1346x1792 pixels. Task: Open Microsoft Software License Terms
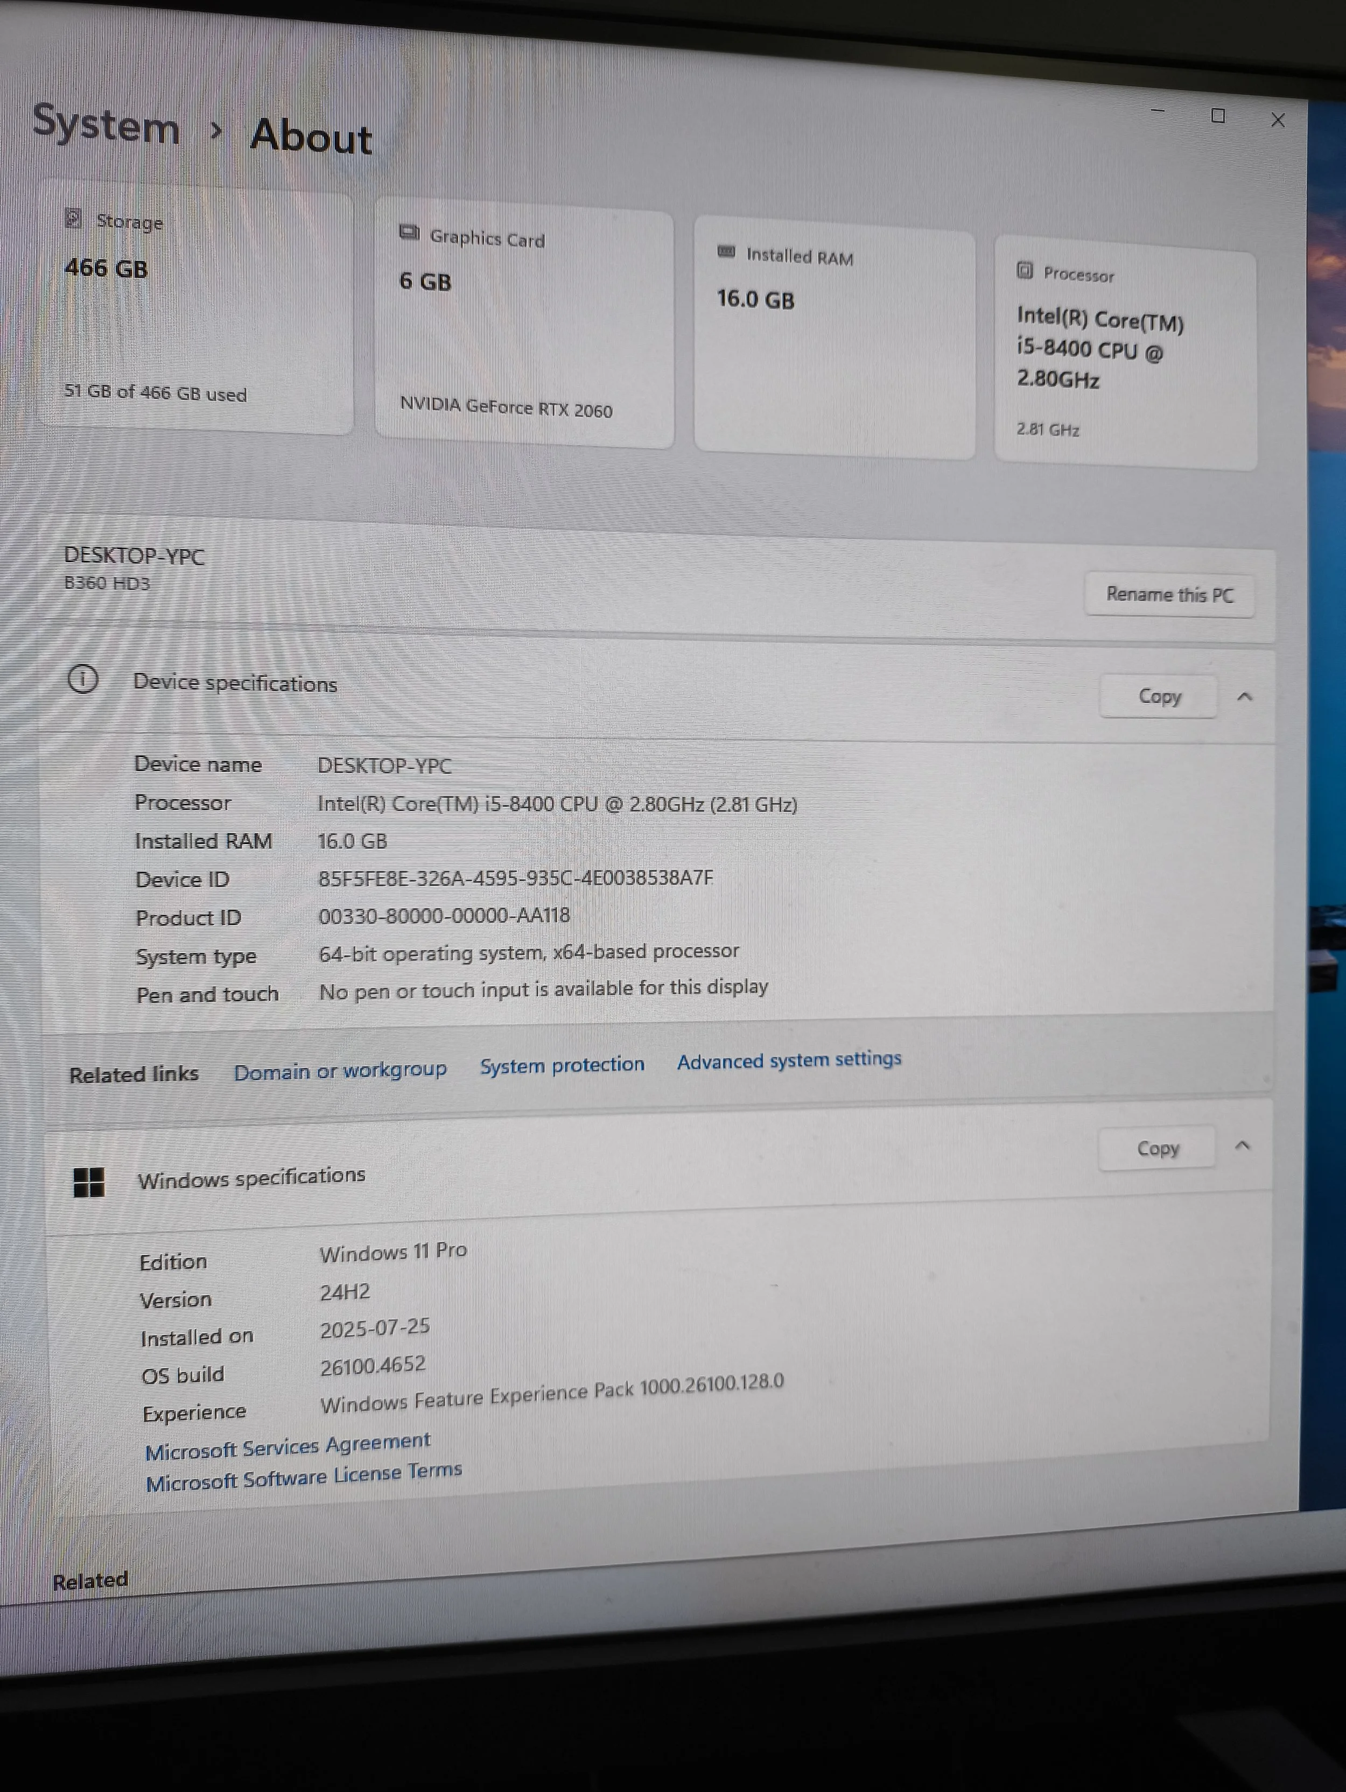[x=304, y=1477]
